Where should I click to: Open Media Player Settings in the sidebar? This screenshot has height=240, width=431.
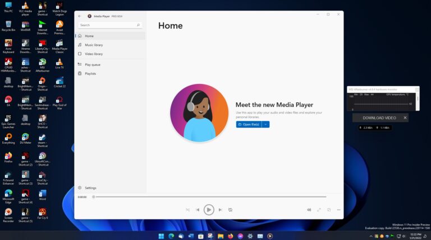pos(110,188)
